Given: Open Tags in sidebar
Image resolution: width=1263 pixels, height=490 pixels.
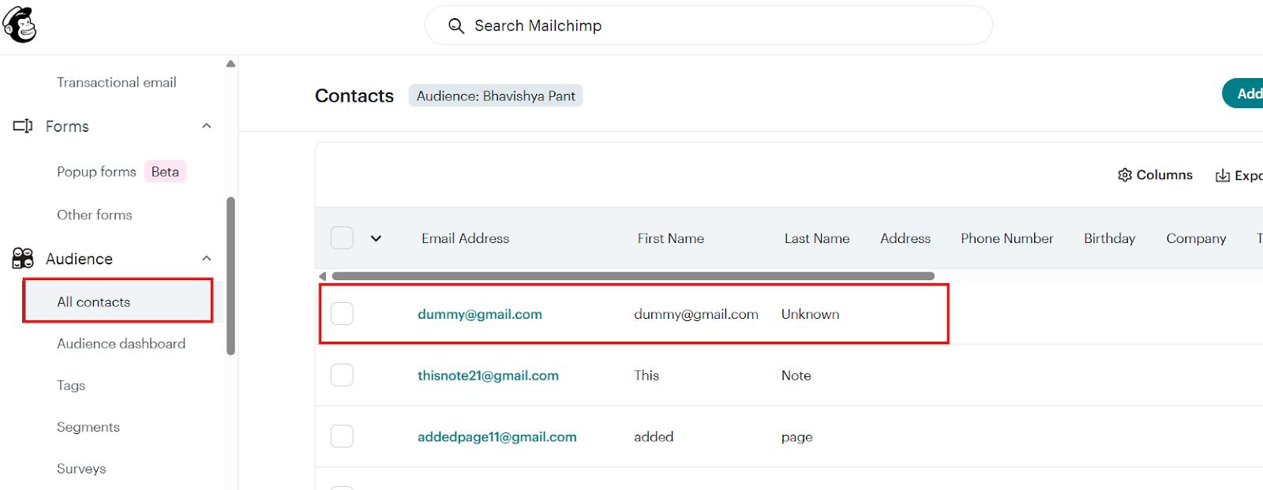Looking at the screenshot, I should click(x=71, y=385).
